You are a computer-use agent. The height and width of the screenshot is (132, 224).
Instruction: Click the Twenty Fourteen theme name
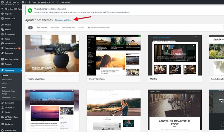pyautogui.click(x=96, y=79)
